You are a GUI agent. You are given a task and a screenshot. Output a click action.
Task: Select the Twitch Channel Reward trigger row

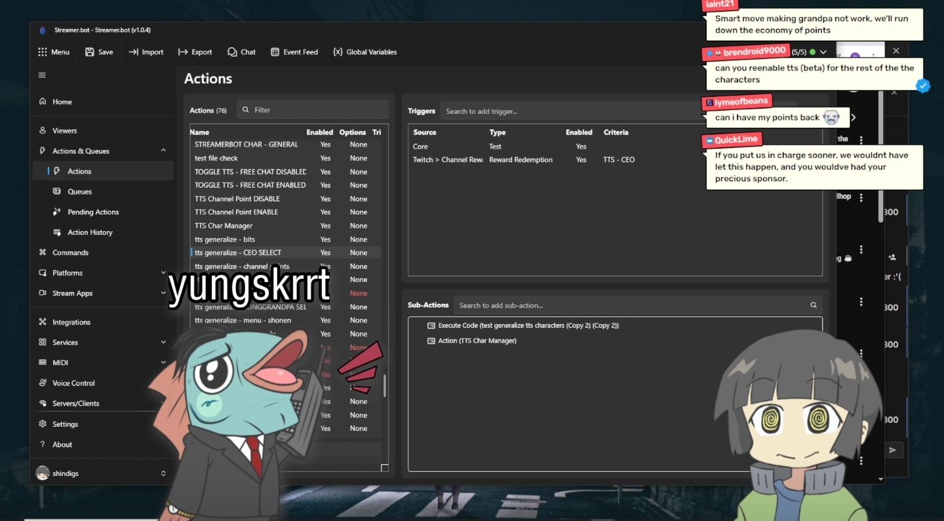click(x=615, y=160)
